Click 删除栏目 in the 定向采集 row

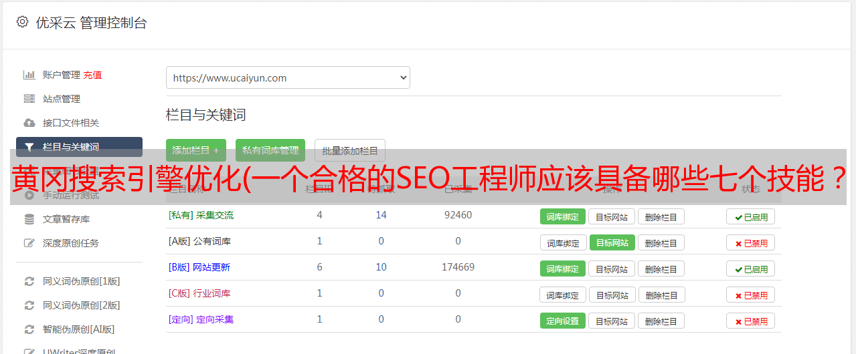pos(661,321)
